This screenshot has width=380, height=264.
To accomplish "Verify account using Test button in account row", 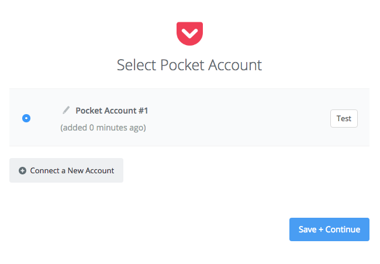I will pos(344,118).
